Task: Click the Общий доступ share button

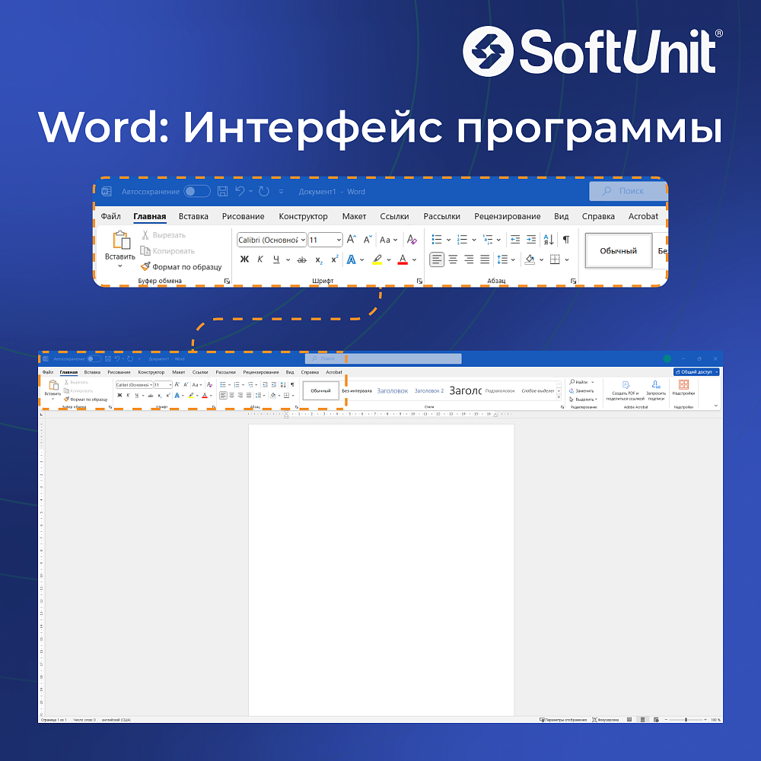Action: [x=696, y=372]
